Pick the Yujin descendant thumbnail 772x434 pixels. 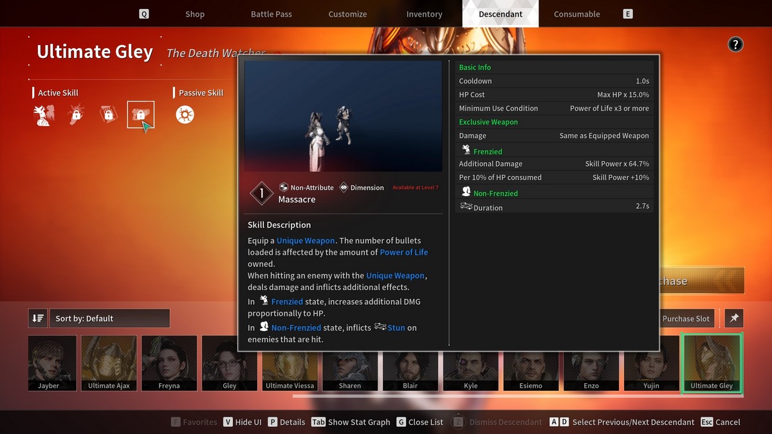[x=652, y=363]
